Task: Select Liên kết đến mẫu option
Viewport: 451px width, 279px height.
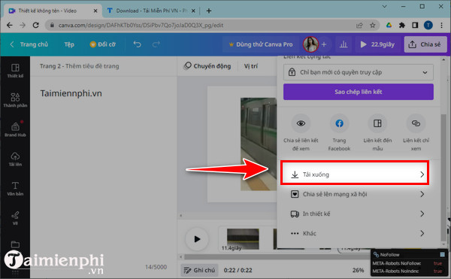Action: [377, 132]
